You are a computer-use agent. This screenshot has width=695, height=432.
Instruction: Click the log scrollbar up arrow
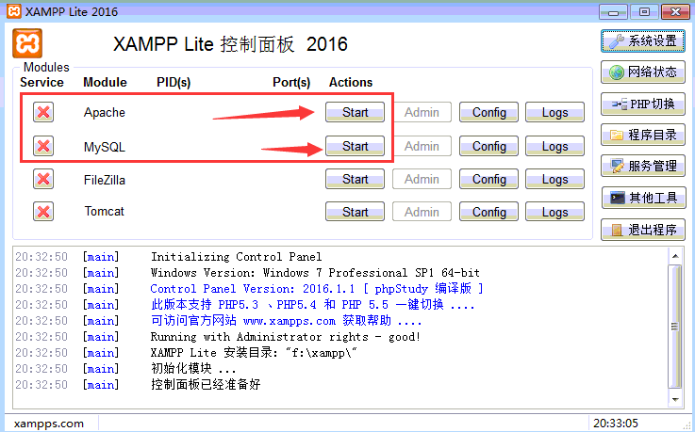pos(675,256)
